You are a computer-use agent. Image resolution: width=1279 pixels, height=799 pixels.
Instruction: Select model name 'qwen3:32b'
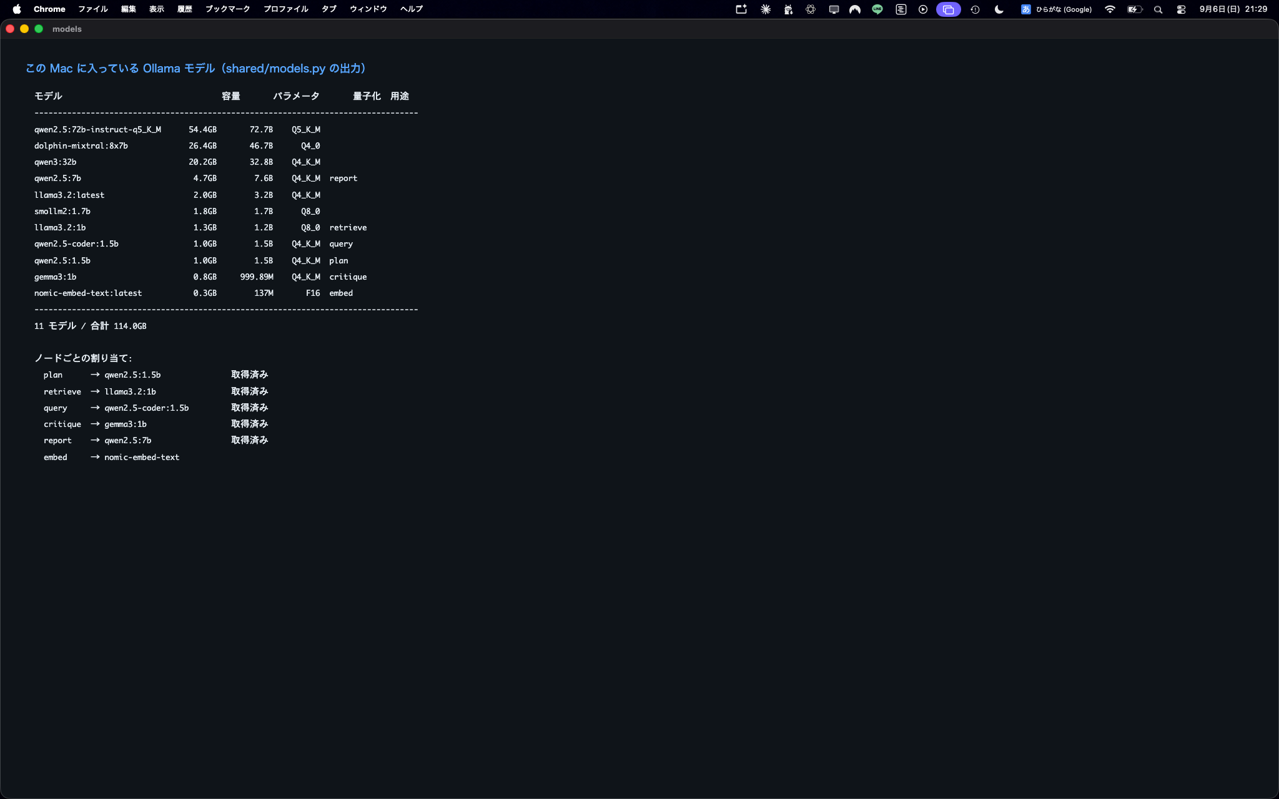click(56, 162)
